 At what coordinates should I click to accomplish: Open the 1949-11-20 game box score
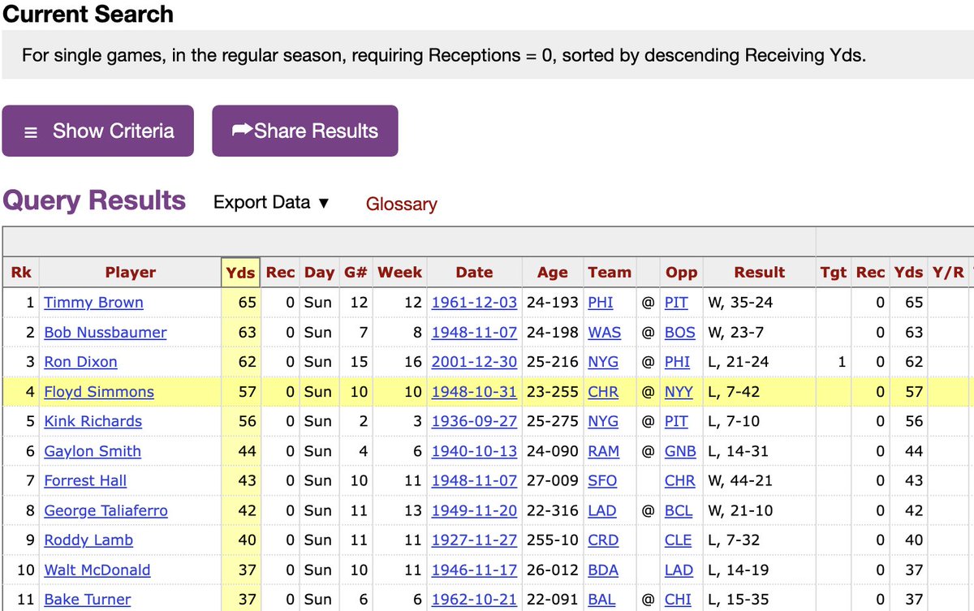pyautogui.click(x=474, y=510)
